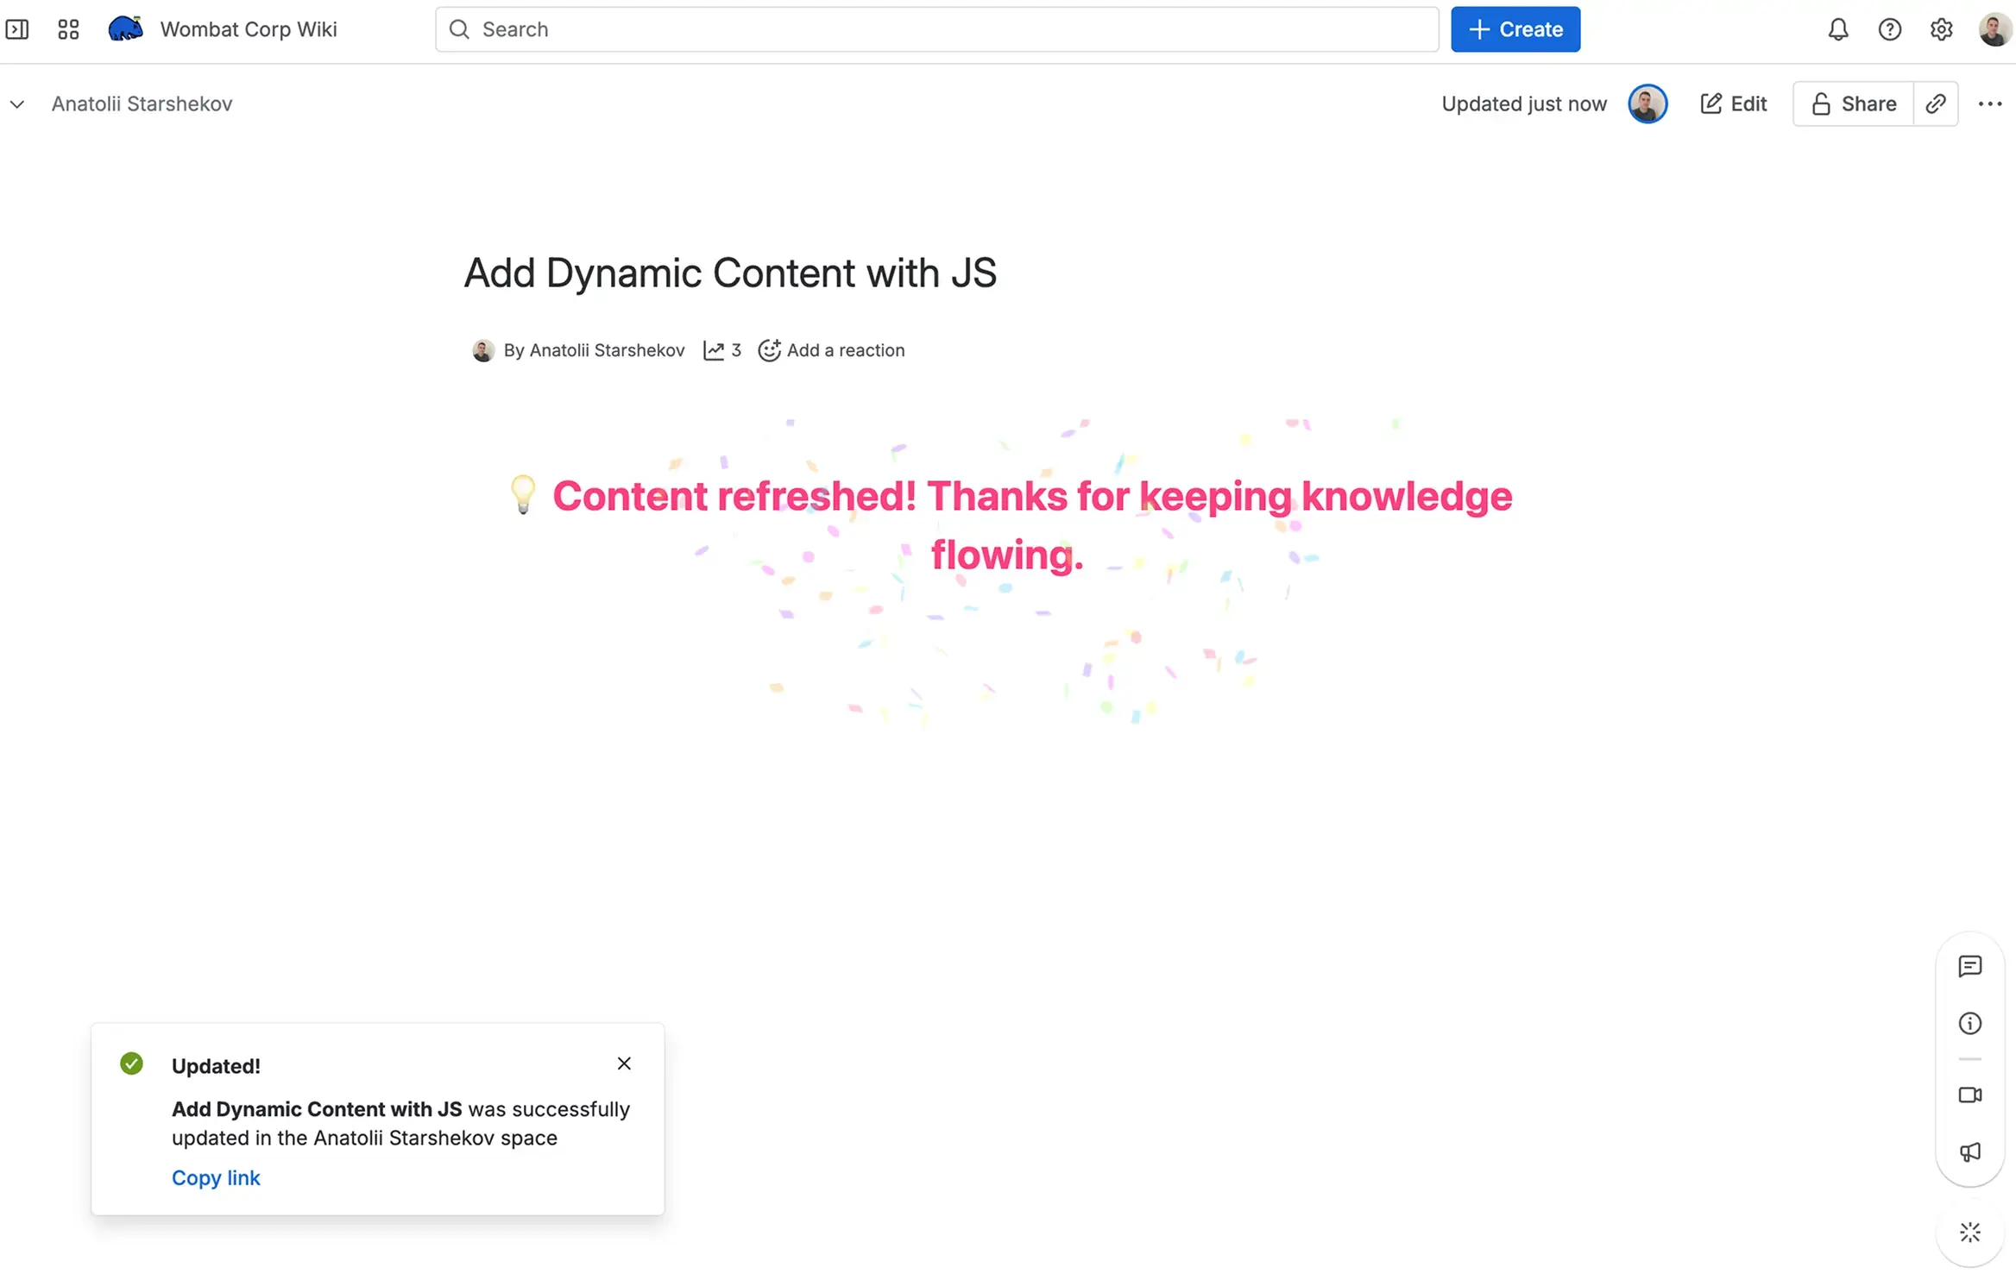View page analytics showing 3 views

[x=722, y=350]
